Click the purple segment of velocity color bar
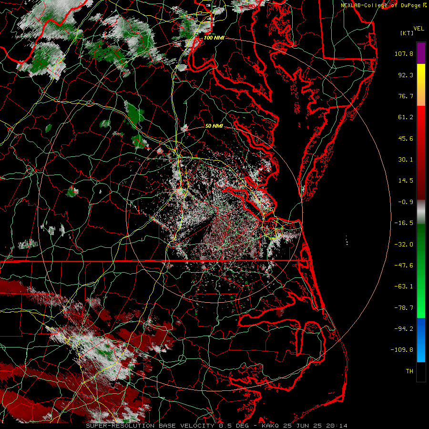The image size is (429, 429). tap(421, 53)
